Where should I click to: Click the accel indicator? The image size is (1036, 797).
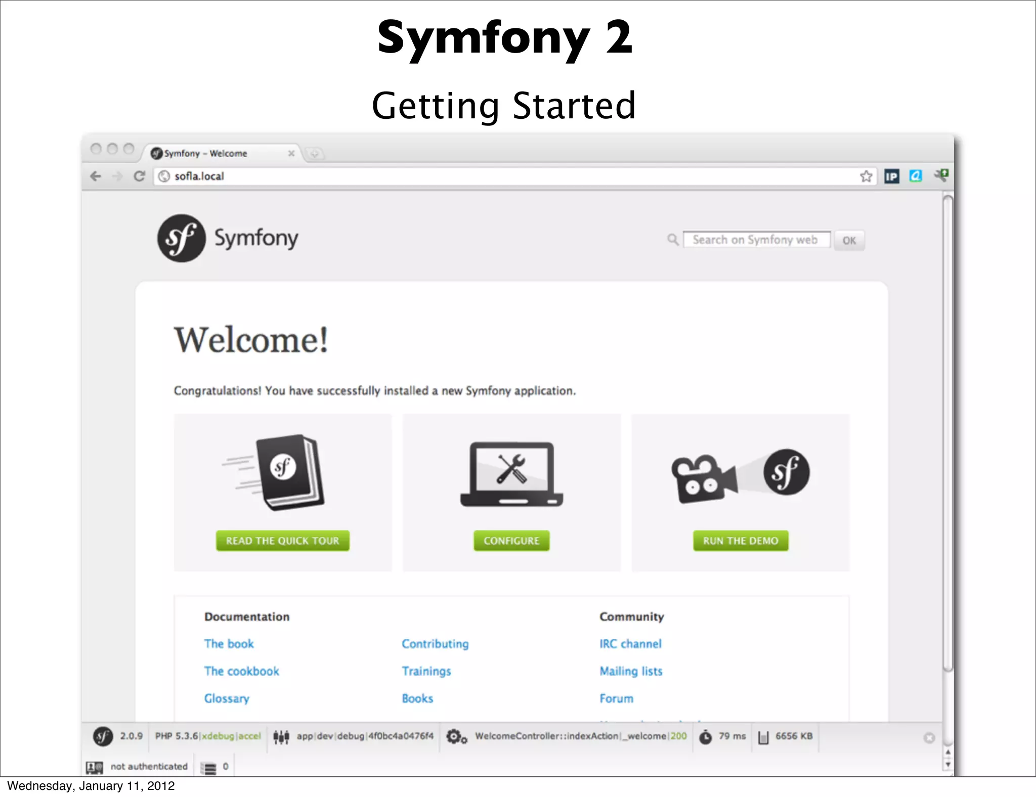[249, 736]
